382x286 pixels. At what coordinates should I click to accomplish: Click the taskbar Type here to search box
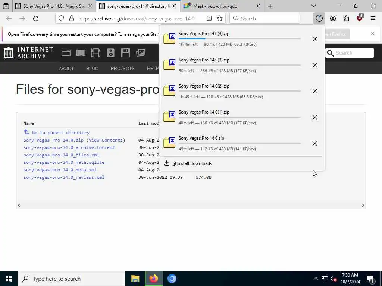72,279
